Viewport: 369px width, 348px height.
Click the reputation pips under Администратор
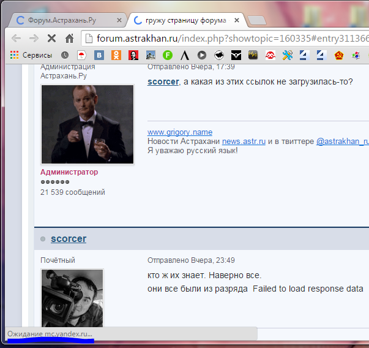pos(55,182)
